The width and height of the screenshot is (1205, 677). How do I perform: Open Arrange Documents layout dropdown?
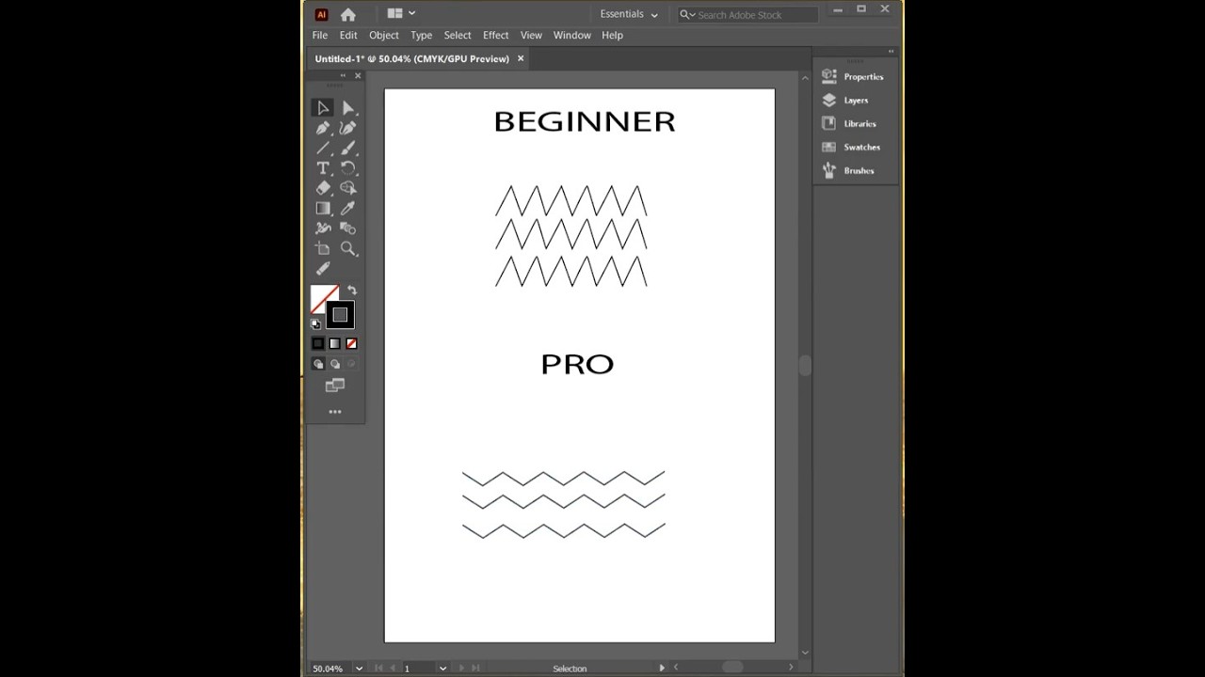pos(402,13)
